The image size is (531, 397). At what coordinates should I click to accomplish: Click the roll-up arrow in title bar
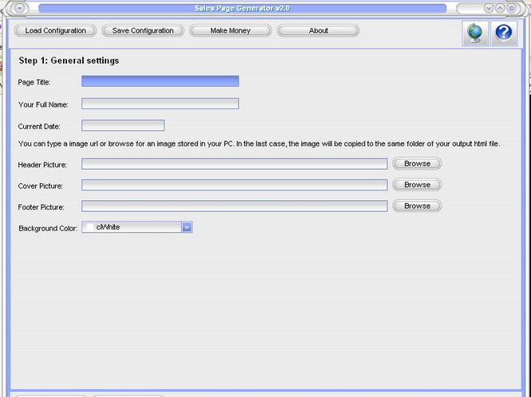tap(500, 8)
